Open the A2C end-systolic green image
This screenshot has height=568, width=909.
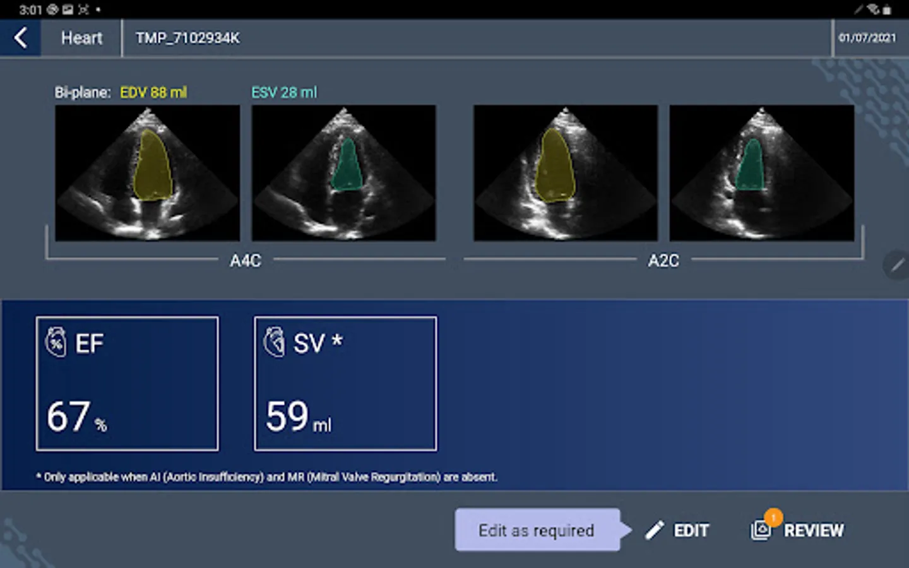click(762, 173)
